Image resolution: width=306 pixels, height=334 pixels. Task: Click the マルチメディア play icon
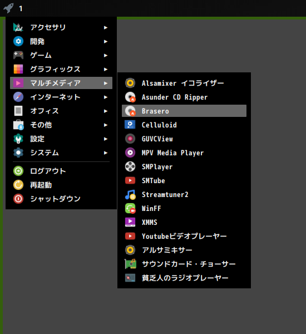pyautogui.click(x=18, y=83)
